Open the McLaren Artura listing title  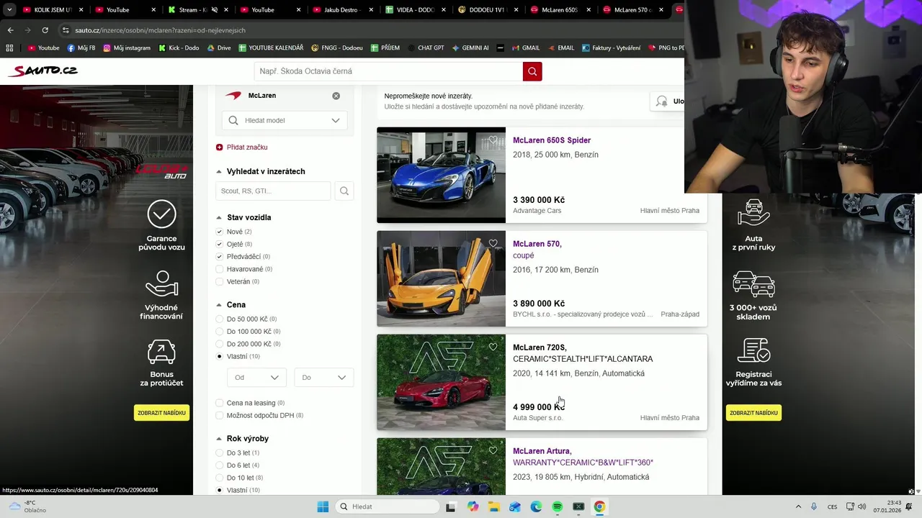coord(542,451)
